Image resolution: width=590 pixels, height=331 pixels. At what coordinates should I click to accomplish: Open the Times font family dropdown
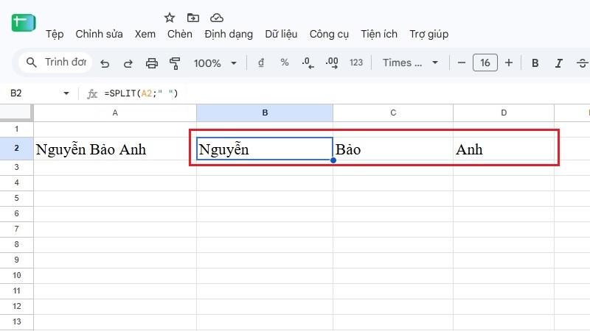[411, 63]
